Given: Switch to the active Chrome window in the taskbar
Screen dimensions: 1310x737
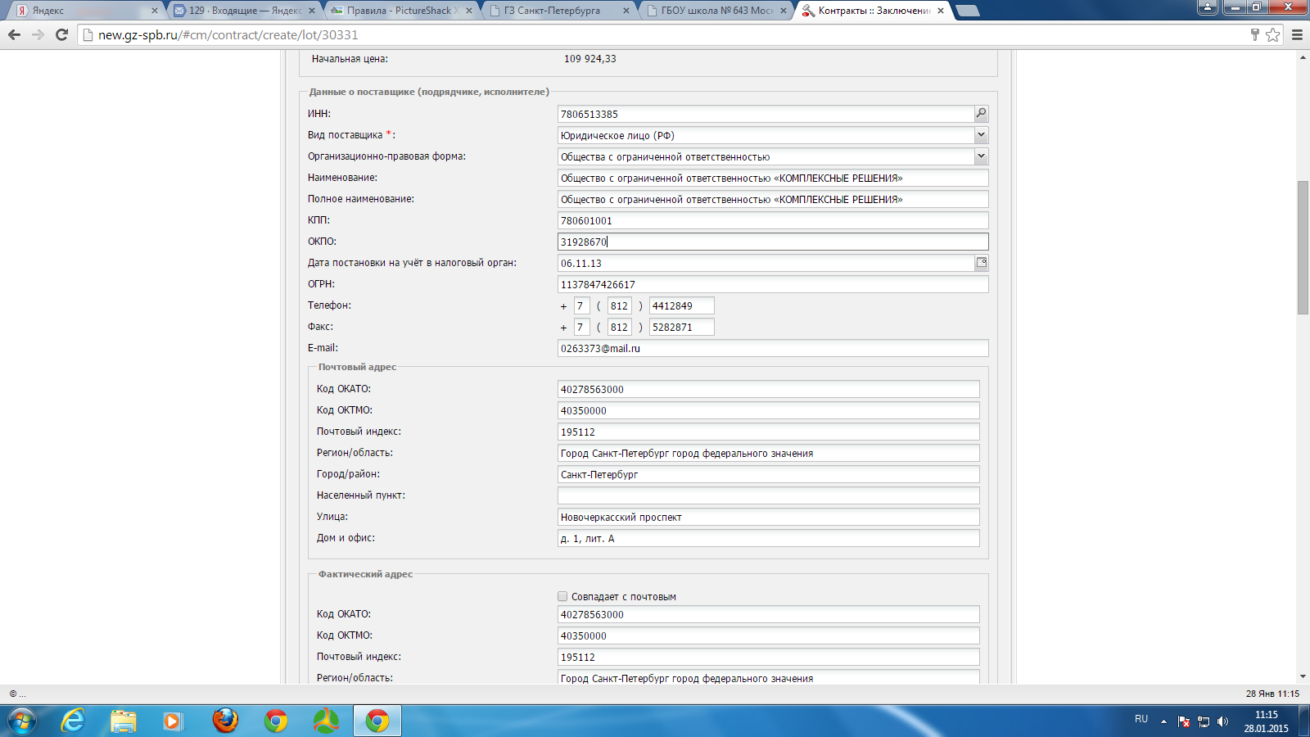Looking at the screenshot, I should coord(377,721).
